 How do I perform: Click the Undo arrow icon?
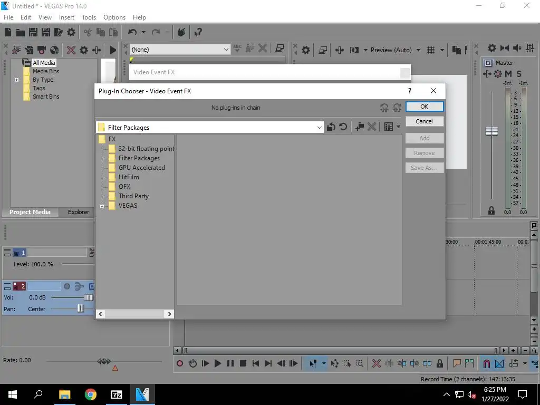click(132, 32)
